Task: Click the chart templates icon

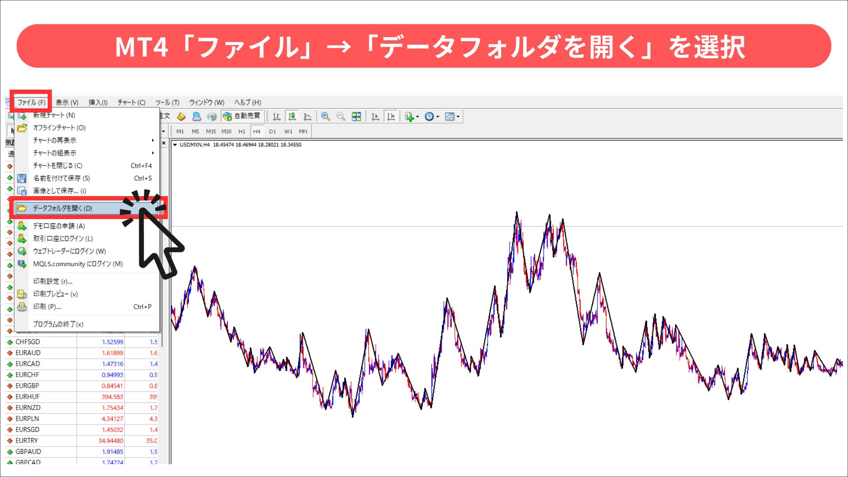Action: coord(450,117)
